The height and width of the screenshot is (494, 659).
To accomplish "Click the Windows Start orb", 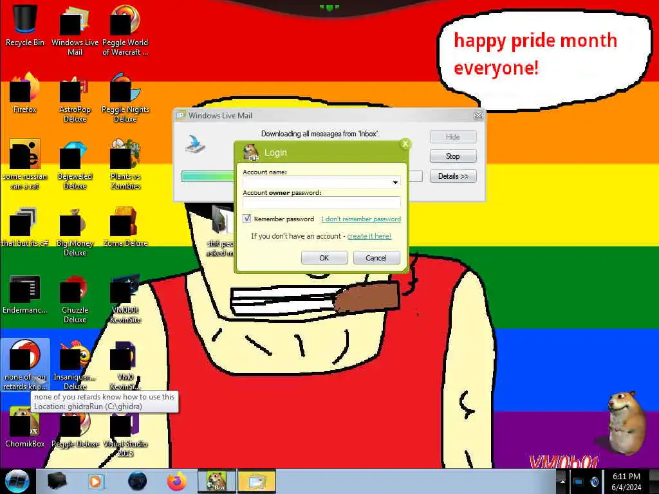I will click(17, 481).
